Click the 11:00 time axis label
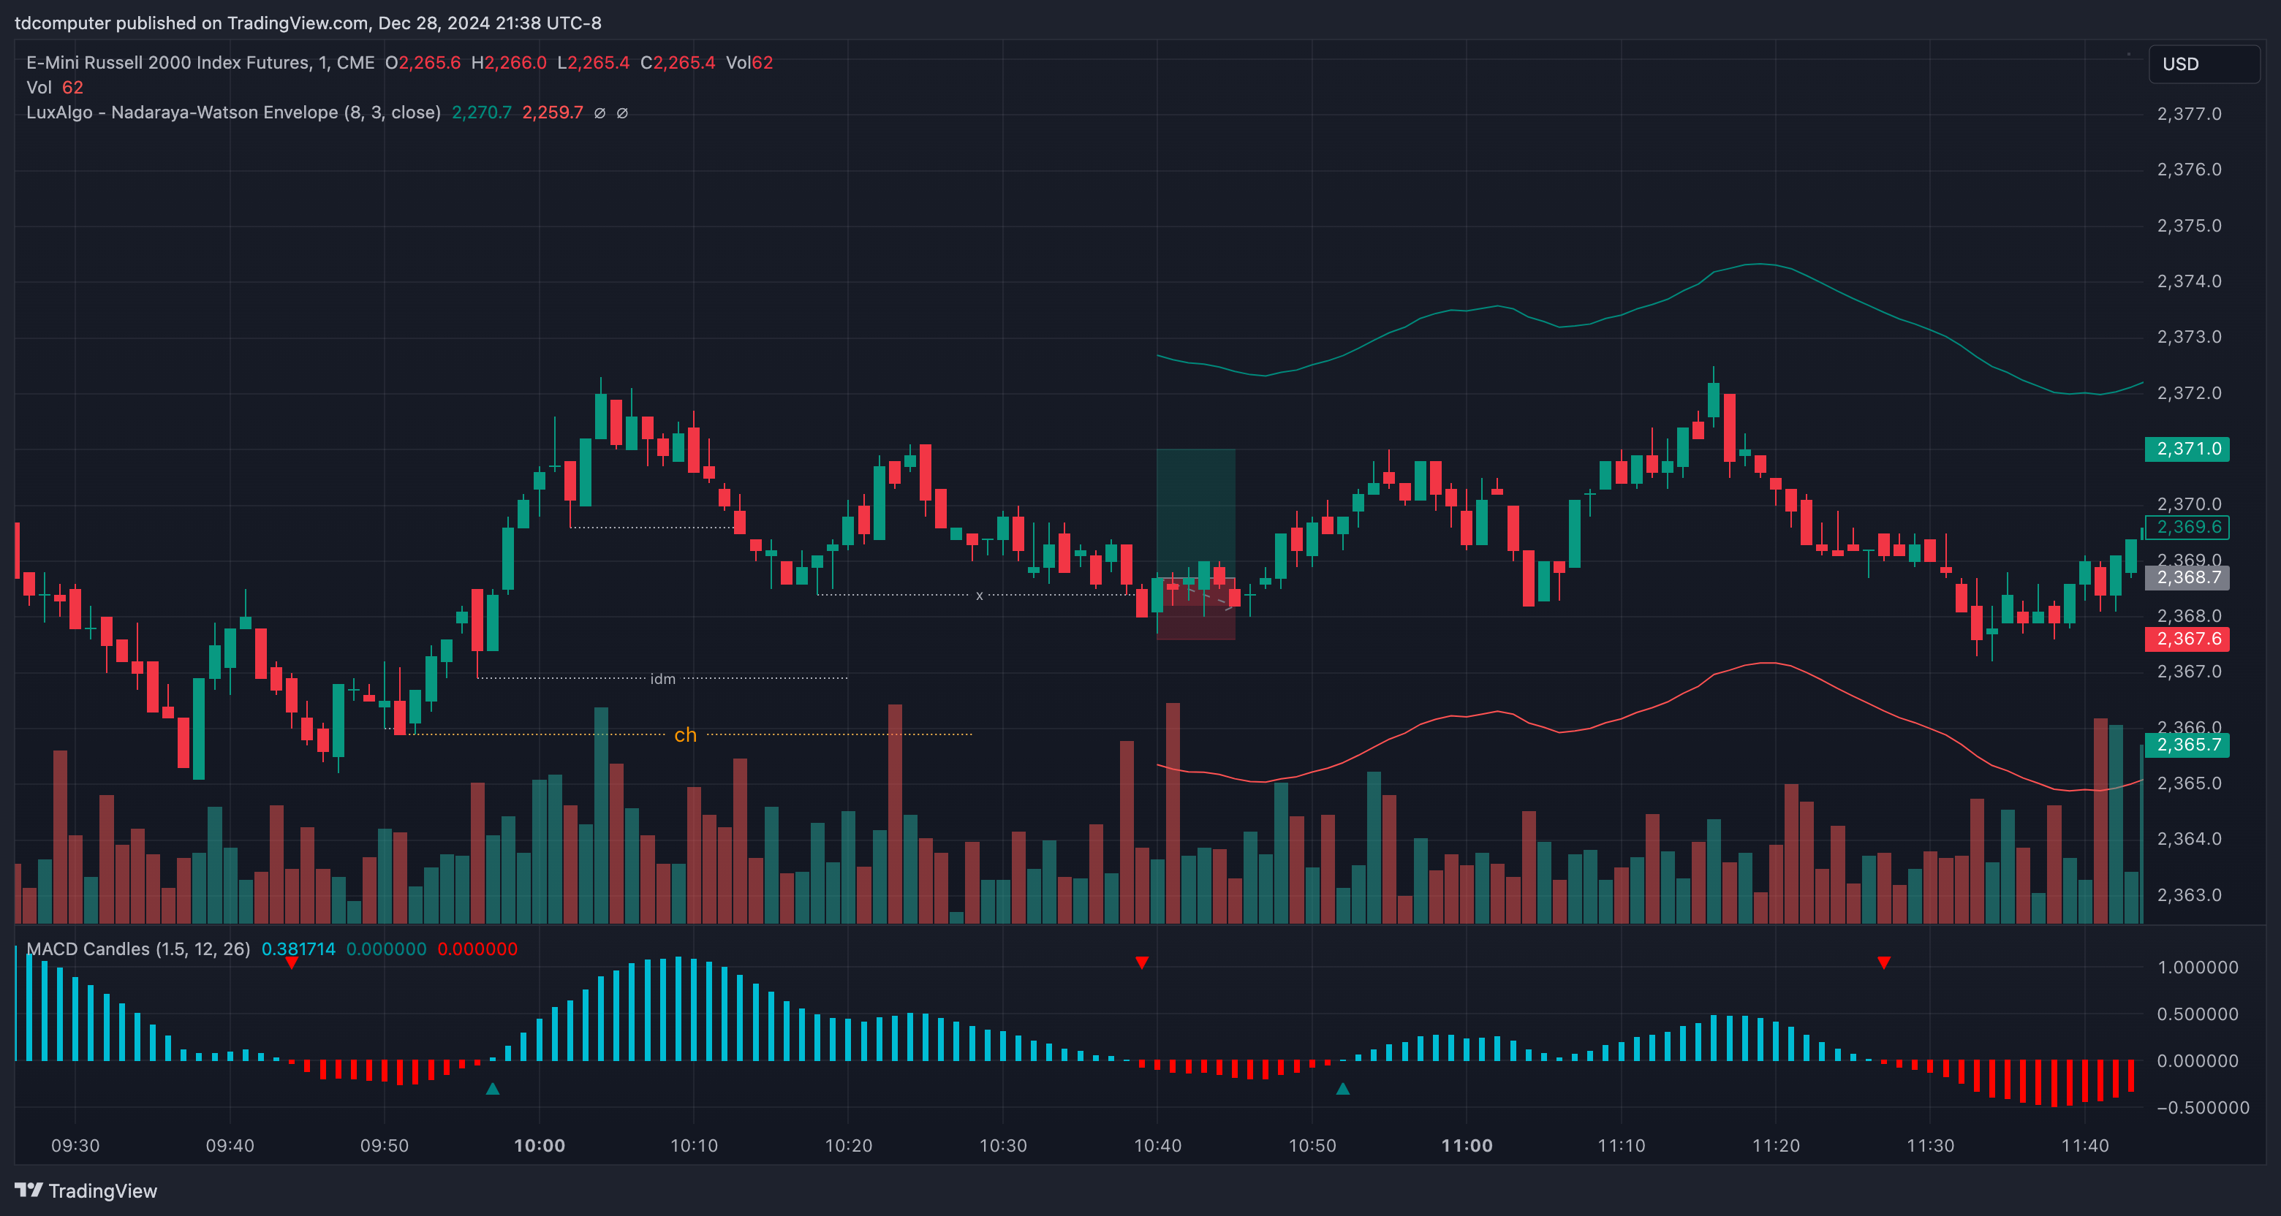 point(1467,1145)
